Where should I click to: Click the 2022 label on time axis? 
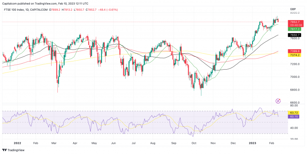17,143
